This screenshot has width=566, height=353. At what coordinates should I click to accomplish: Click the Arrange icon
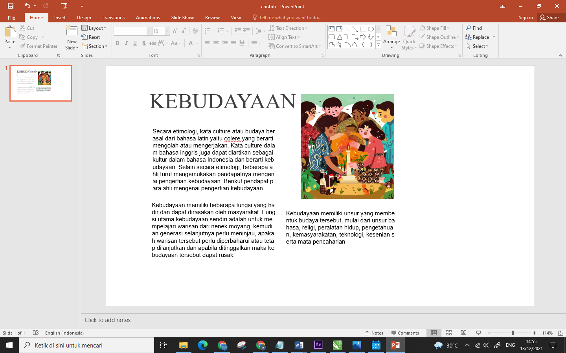click(391, 31)
